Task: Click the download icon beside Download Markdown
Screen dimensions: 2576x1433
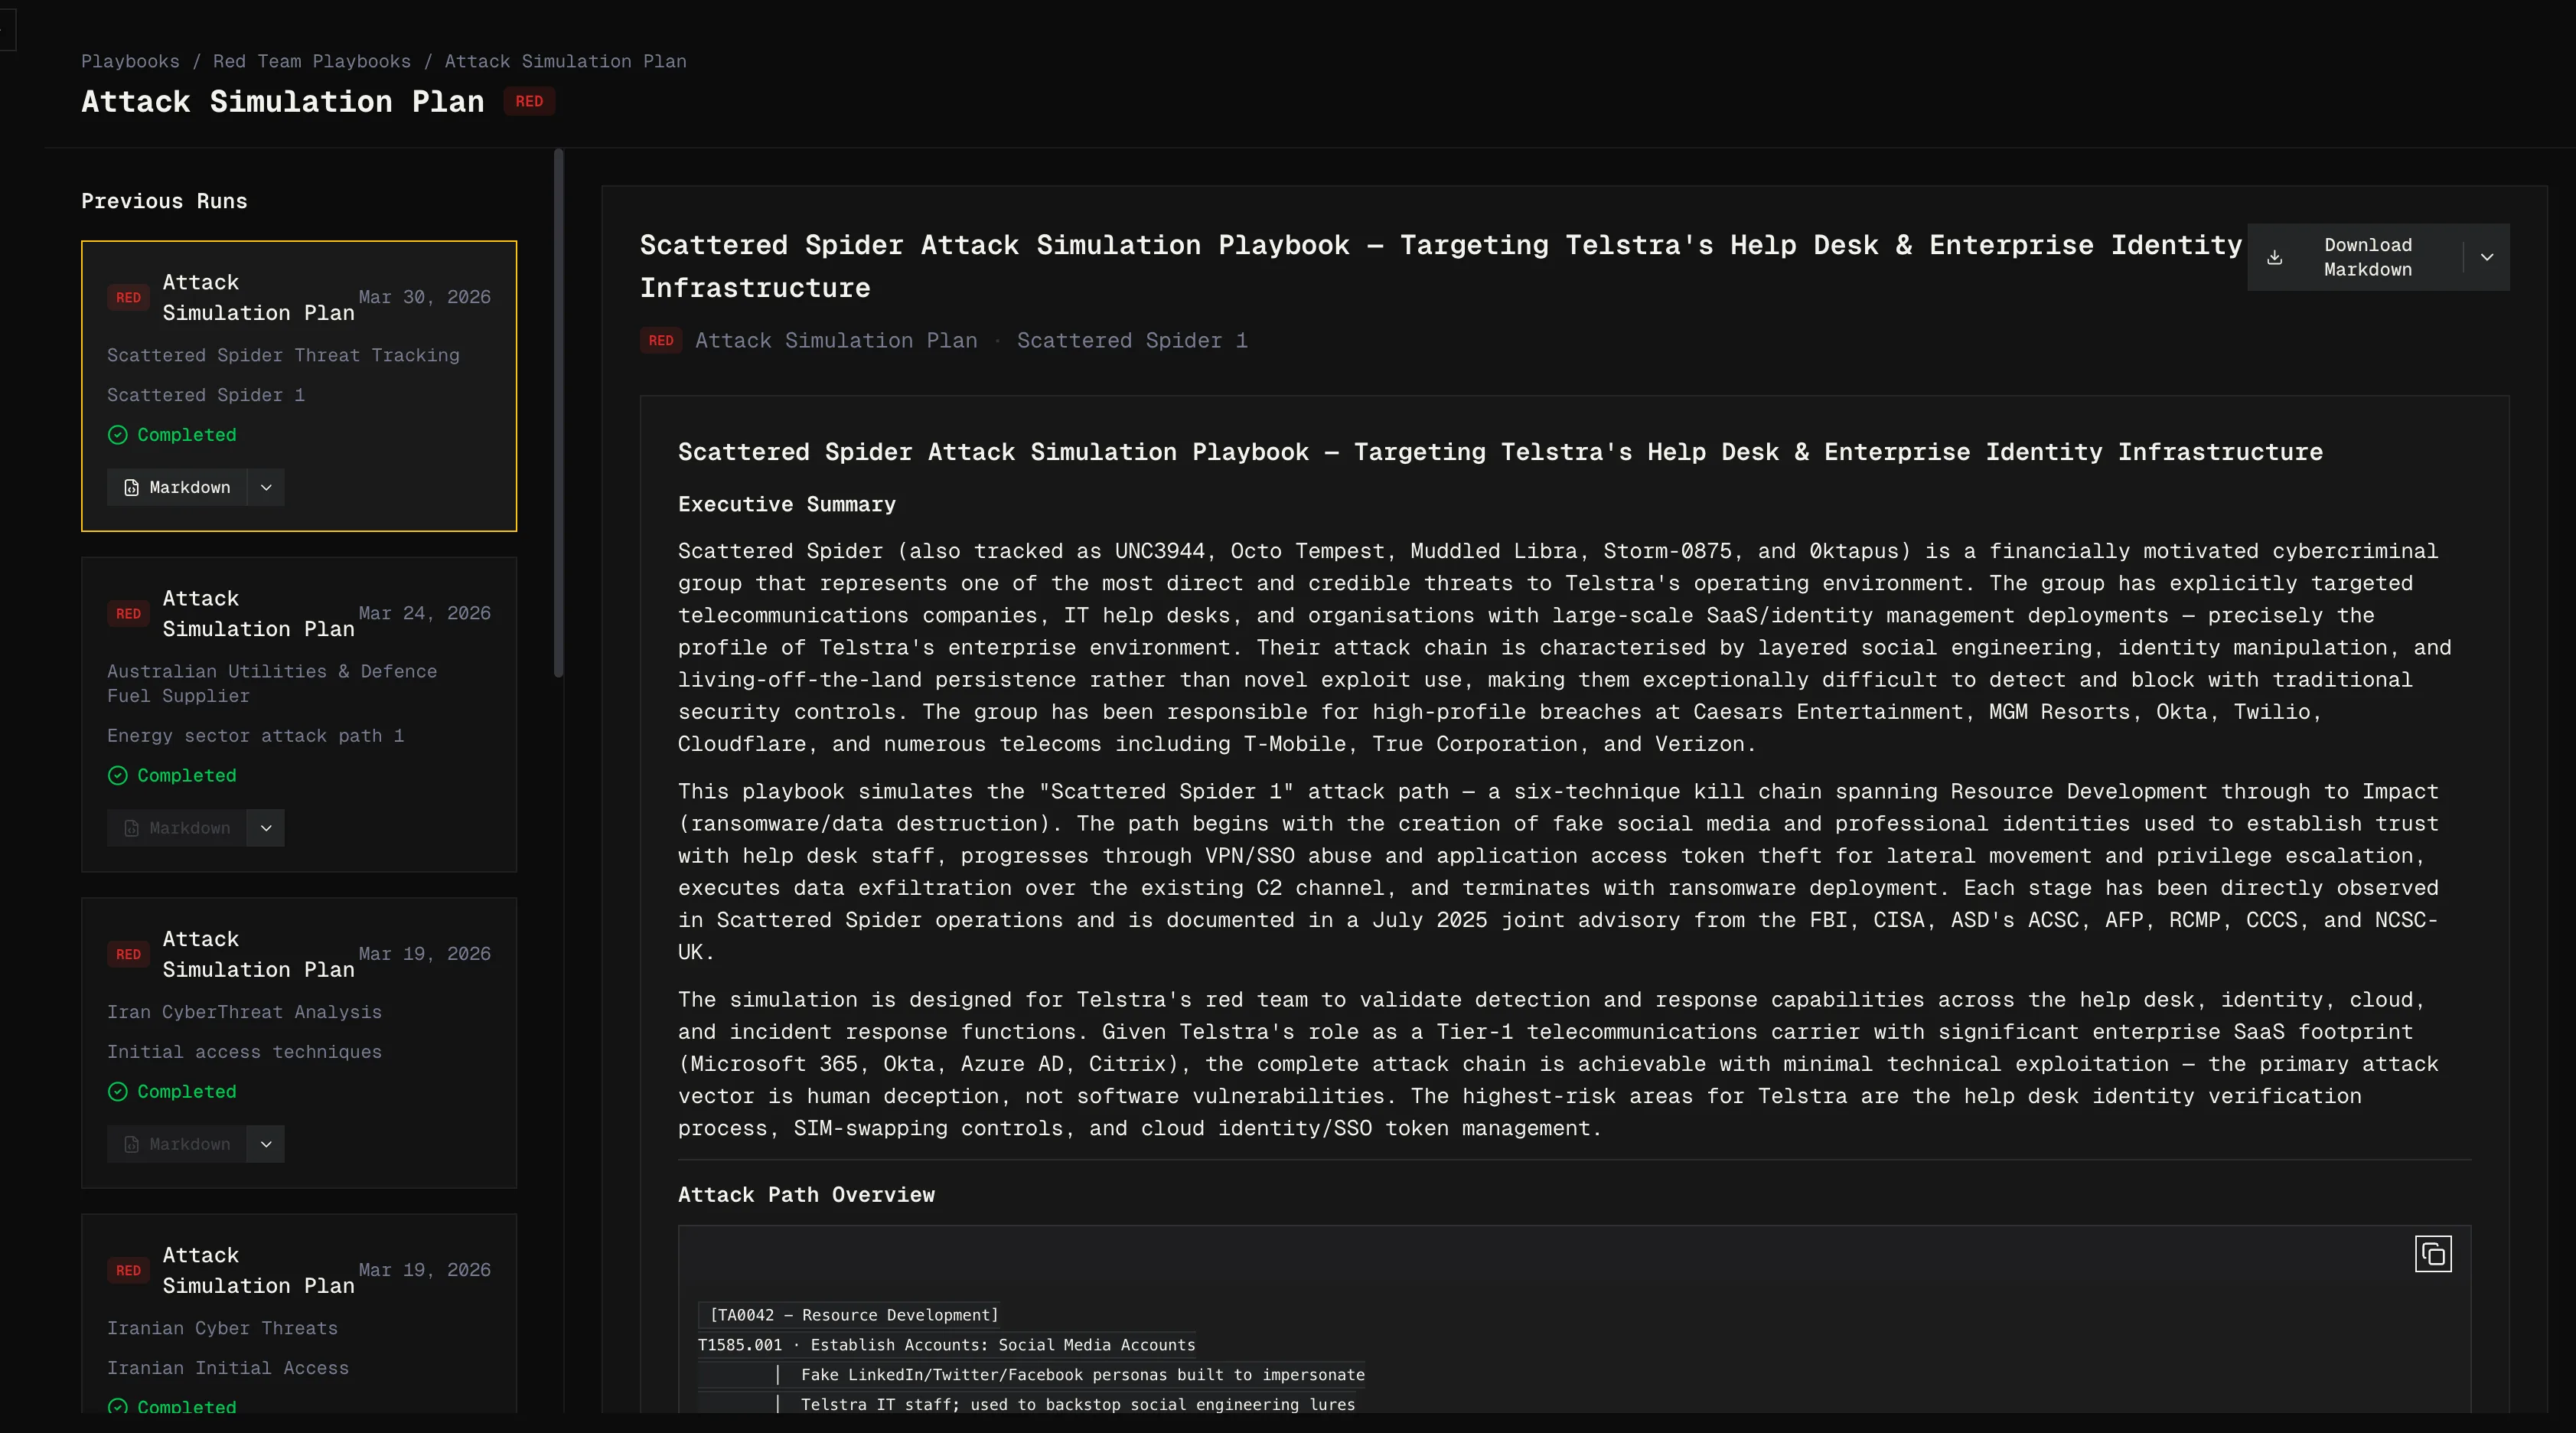Action: pos(2274,258)
